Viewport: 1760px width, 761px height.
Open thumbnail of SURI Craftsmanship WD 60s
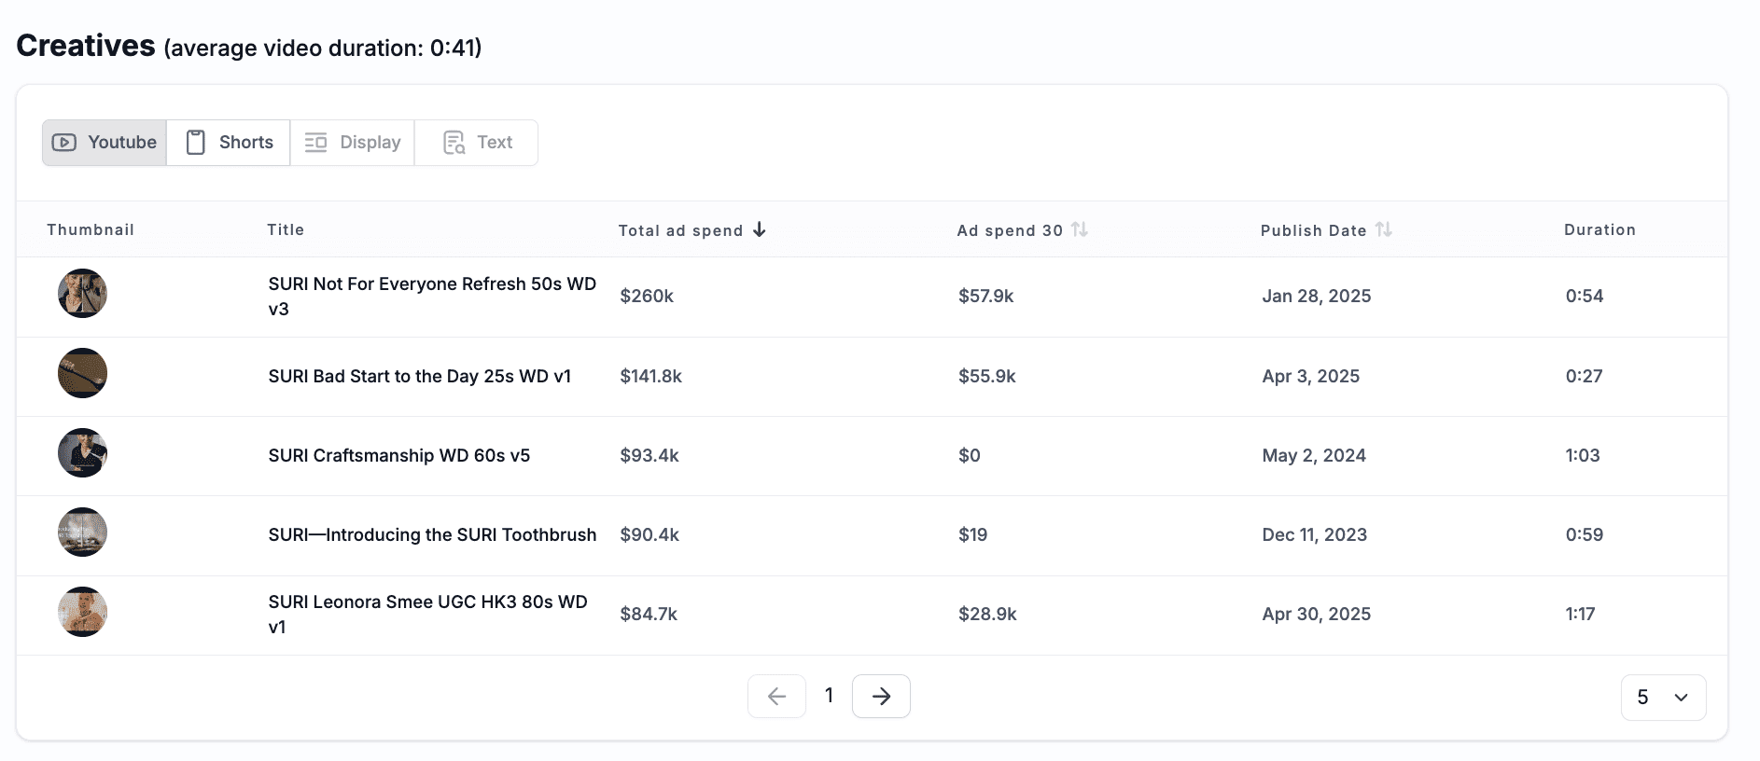pyautogui.click(x=82, y=453)
